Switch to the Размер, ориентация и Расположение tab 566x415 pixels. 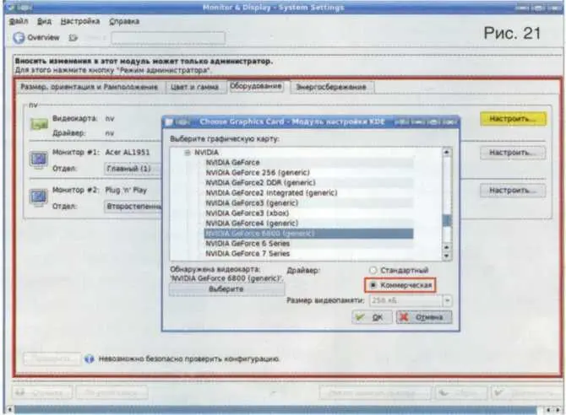(x=90, y=87)
